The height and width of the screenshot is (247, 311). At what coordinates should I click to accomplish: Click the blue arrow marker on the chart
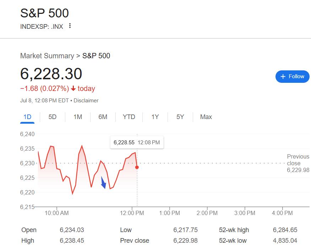click(x=103, y=183)
